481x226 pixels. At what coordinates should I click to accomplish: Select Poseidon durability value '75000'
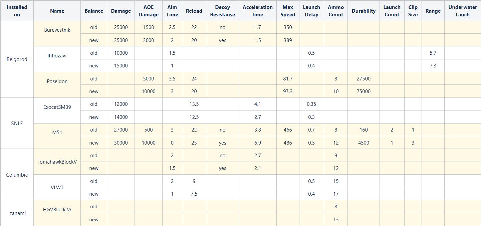364,91
